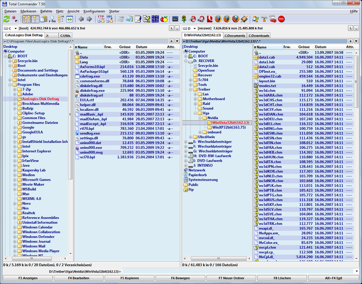The height and width of the screenshot is (284, 362).
Task: Go back with the left arrow icon
Action: pos(81,19)
